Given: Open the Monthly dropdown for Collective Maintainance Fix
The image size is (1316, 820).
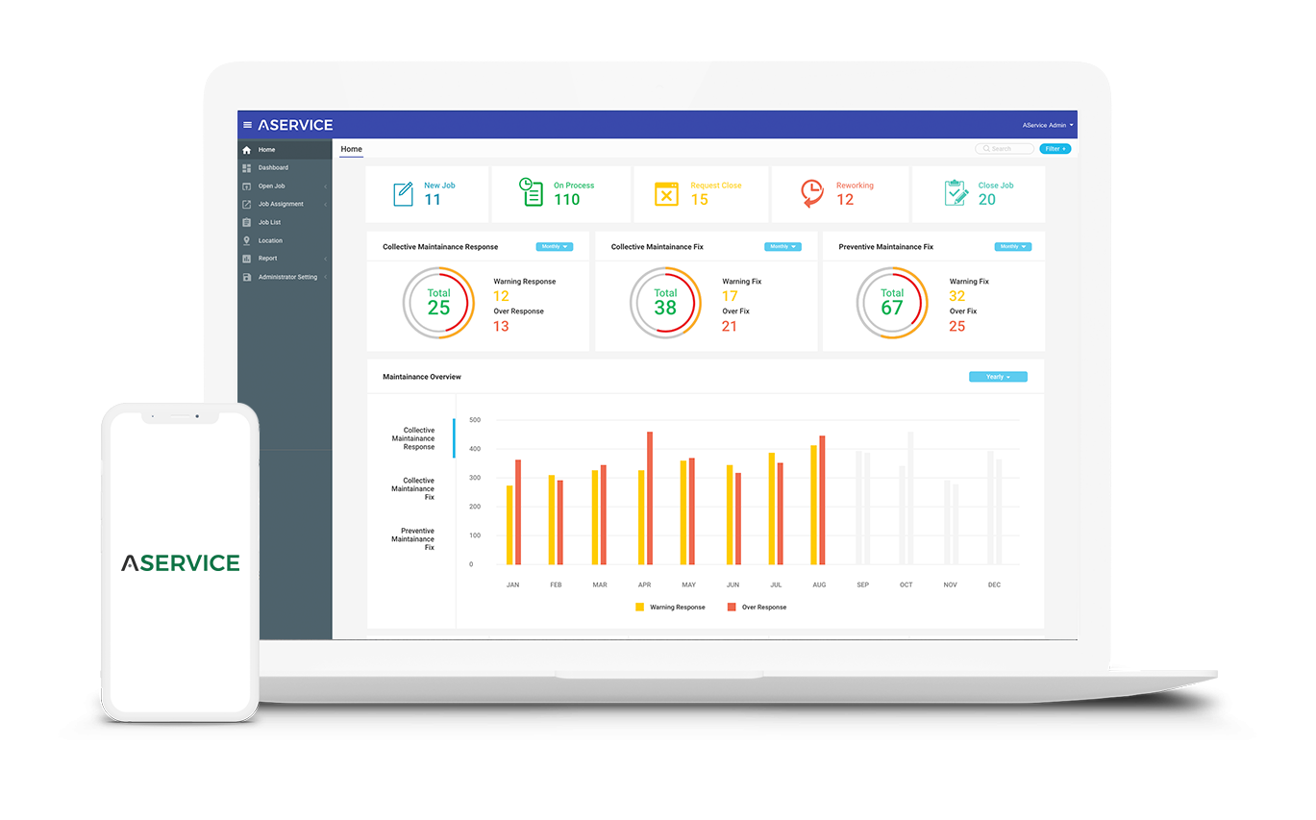Looking at the screenshot, I should 782,246.
